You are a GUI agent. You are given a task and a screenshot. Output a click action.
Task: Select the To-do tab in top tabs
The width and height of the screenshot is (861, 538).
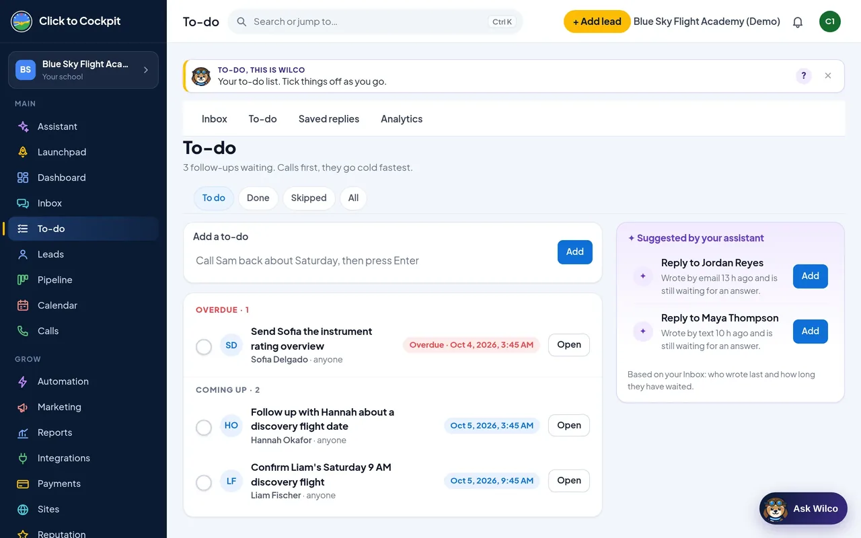[x=263, y=119]
